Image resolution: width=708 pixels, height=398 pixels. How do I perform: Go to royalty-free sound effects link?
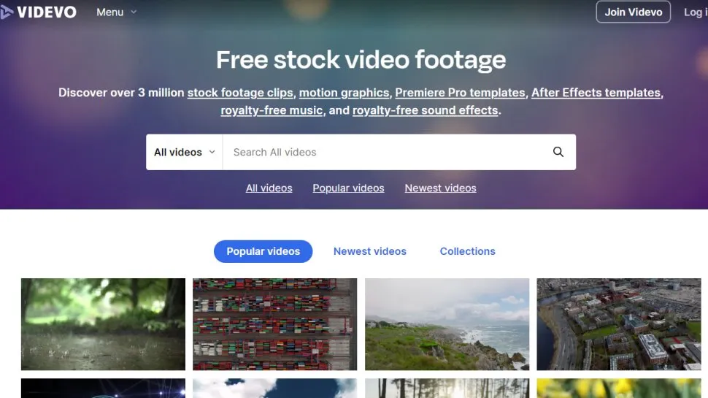(425, 110)
